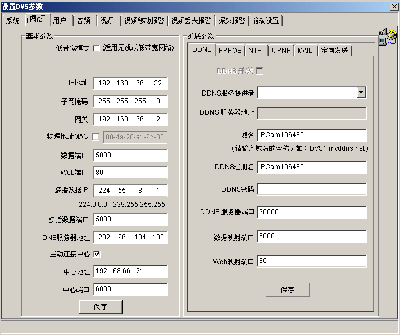The width and height of the screenshot is (400, 335).
Task: Switch to the 系统 tab
Action: [x=13, y=20]
